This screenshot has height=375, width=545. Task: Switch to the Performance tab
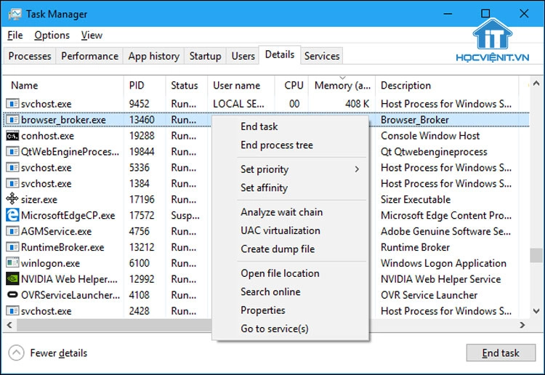[89, 56]
